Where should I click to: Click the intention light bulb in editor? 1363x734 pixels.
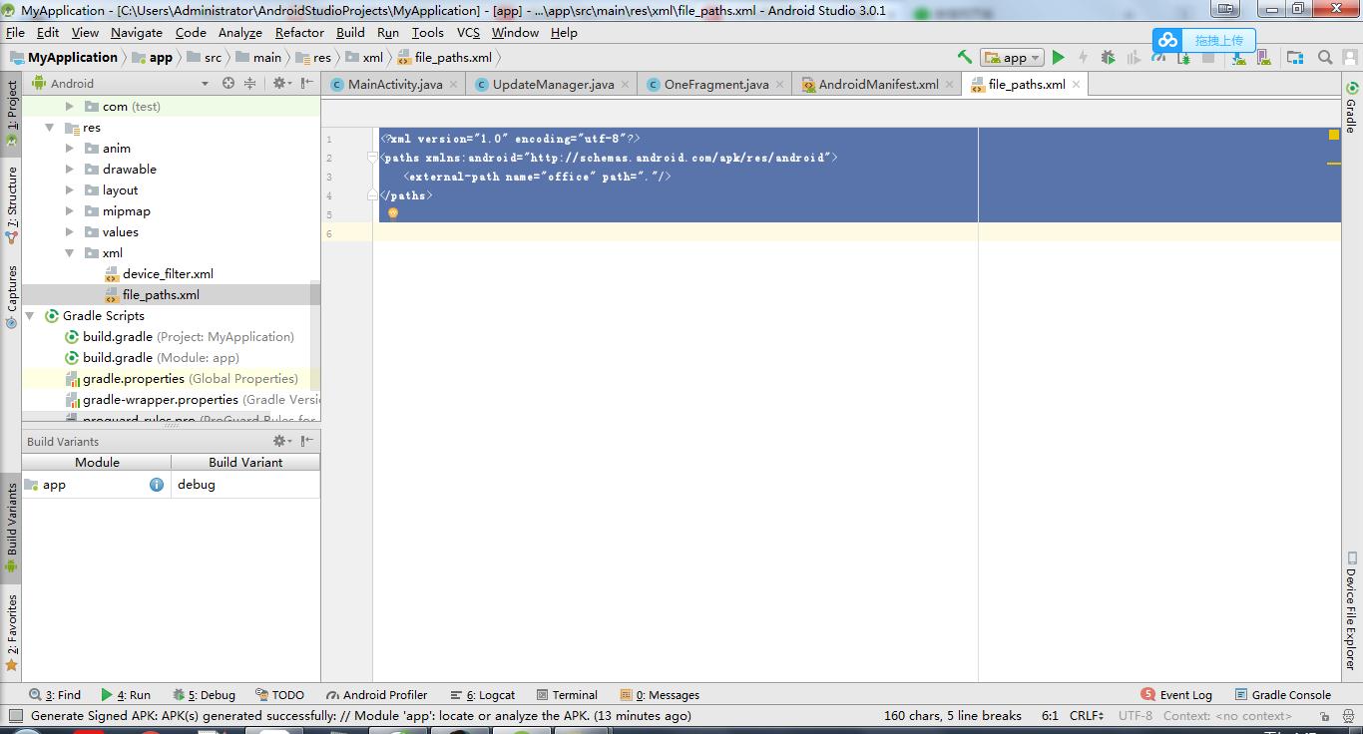click(392, 212)
